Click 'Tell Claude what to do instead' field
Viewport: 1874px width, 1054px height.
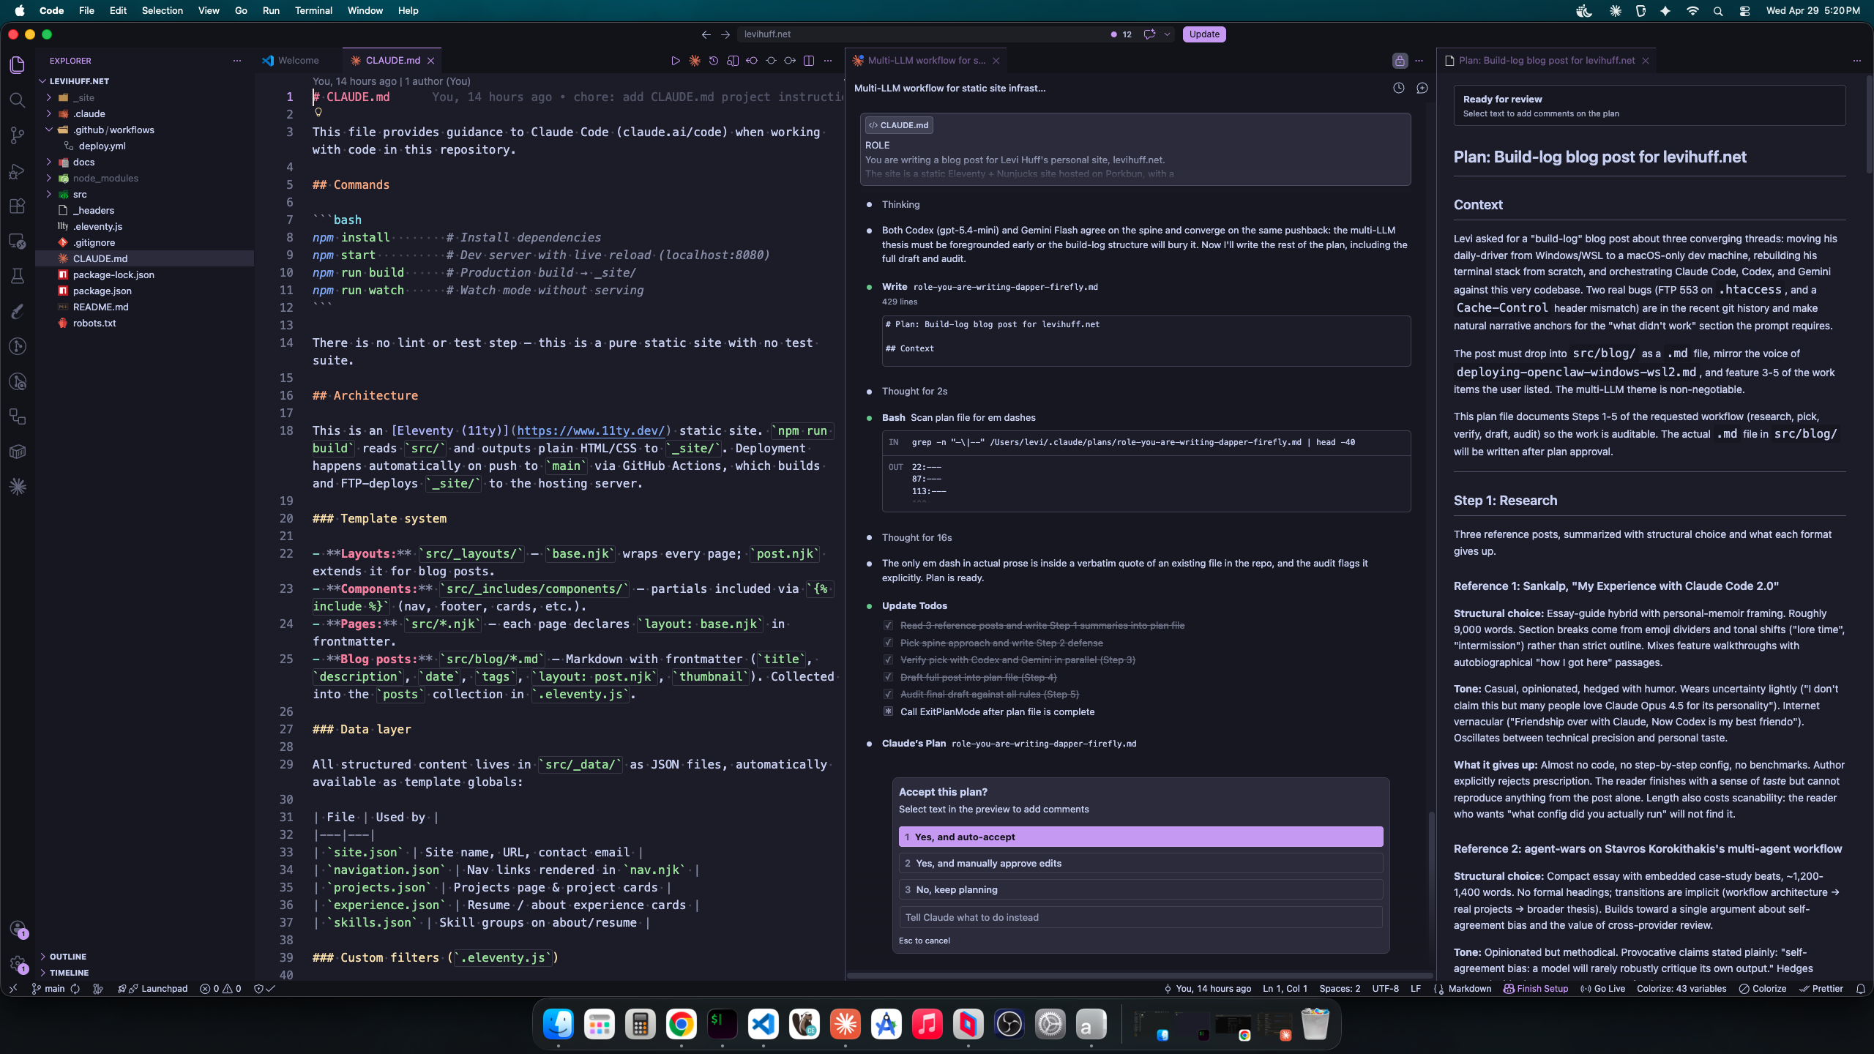tap(1141, 917)
